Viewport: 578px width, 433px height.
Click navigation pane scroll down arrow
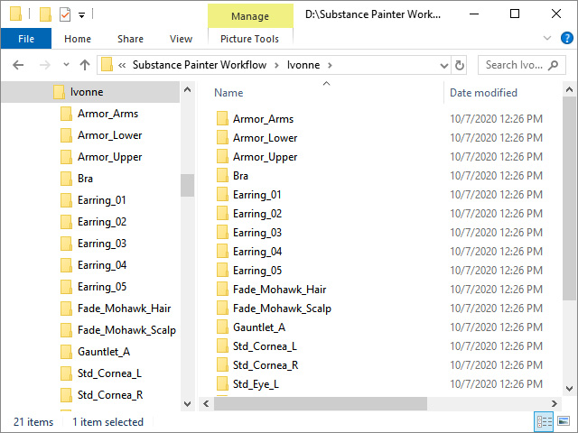187,404
